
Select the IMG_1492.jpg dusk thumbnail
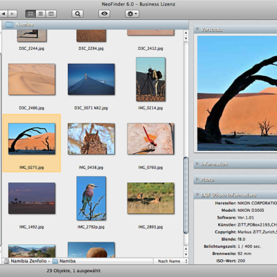click(32, 198)
